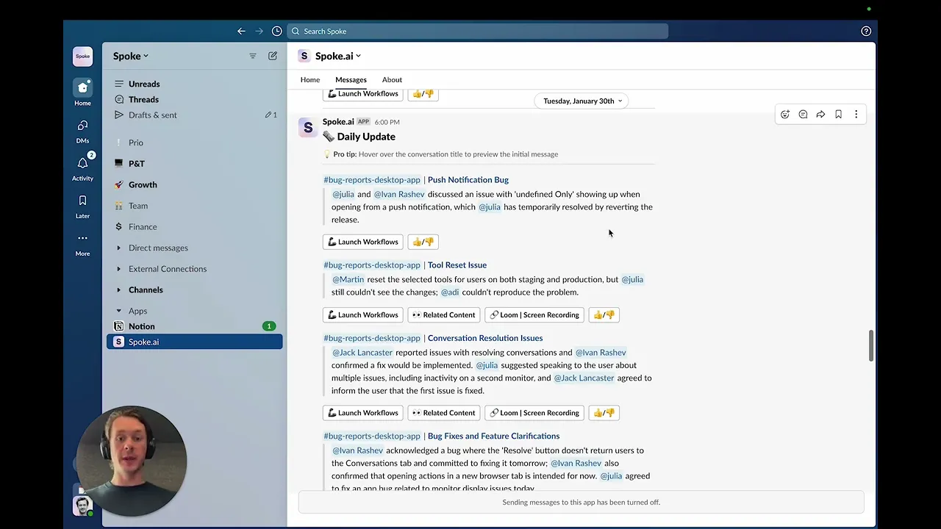This screenshot has width=941, height=529.
Task: Click the Spoke.ai app avatar beside message
Action: tap(308, 127)
